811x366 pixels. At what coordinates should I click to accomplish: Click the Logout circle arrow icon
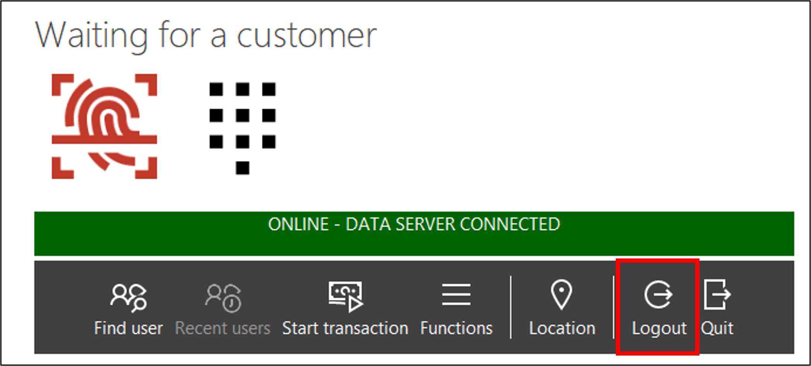pos(658,294)
